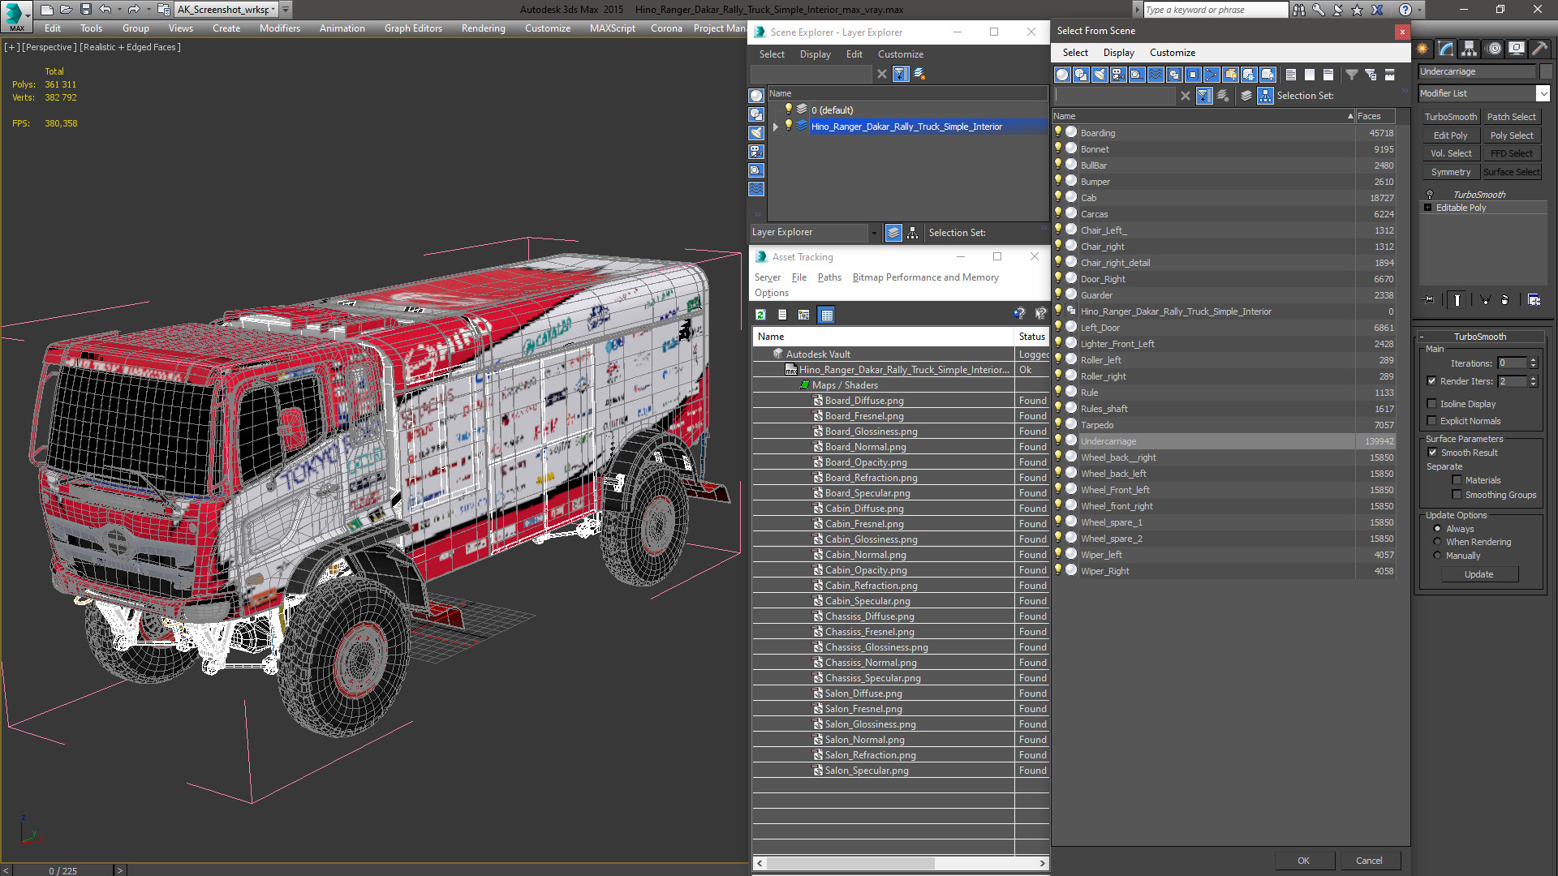
Task: Click Select All icon in Select From Scene
Action: [1291, 75]
